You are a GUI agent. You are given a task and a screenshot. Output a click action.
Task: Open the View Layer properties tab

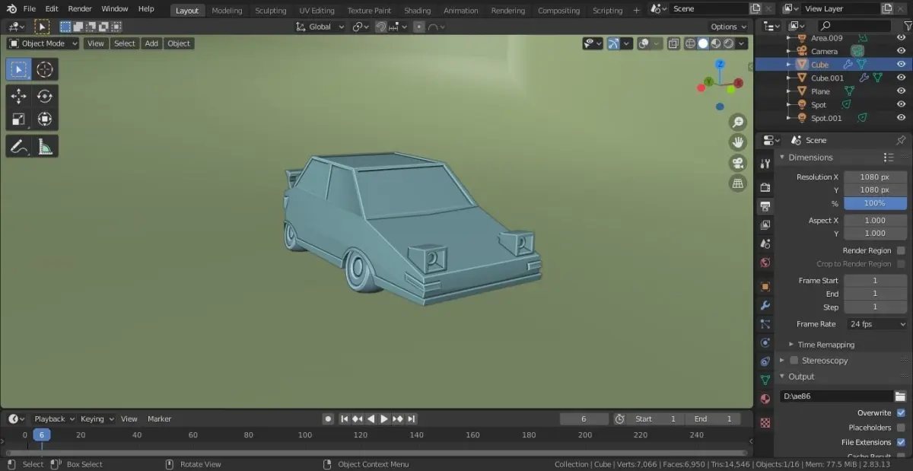click(x=765, y=225)
